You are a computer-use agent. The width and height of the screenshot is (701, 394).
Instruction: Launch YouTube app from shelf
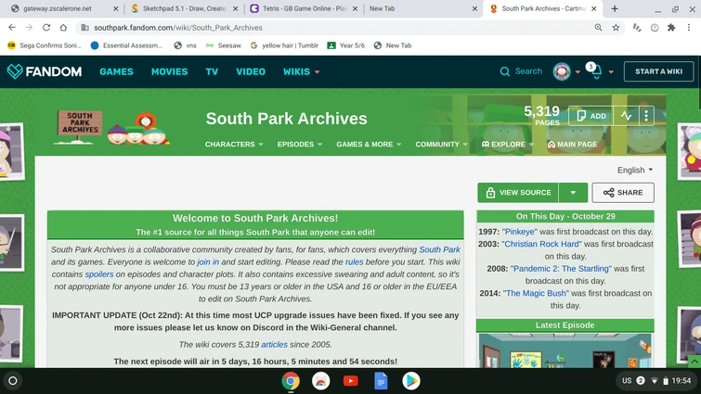351,381
